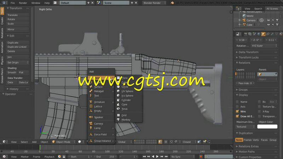283x159 pixels.
Task: Open the Window menu
Action: [36, 3]
